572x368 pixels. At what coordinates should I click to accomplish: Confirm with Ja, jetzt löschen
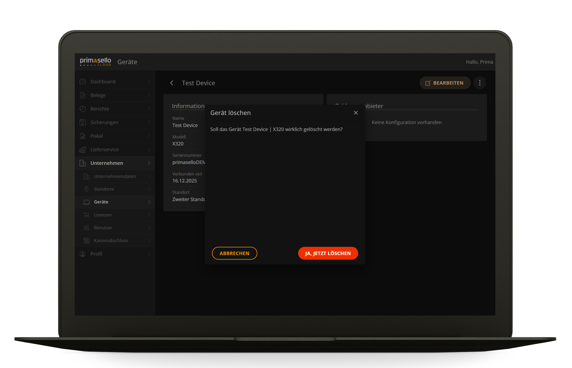point(328,253)
